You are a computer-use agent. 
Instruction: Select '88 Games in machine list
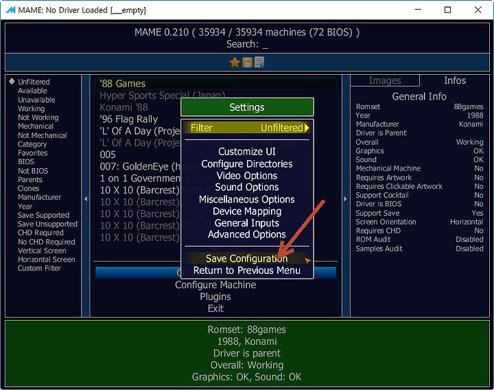tap(216, 84)
